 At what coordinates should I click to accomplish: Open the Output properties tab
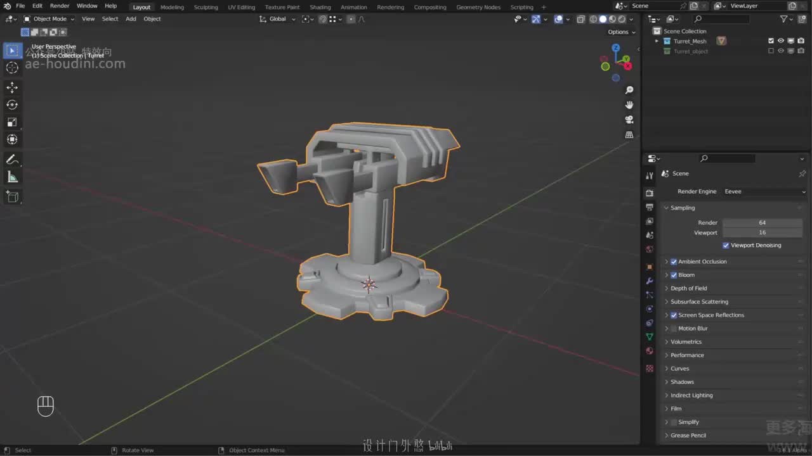pyautogui.click(x=649, y=207)
